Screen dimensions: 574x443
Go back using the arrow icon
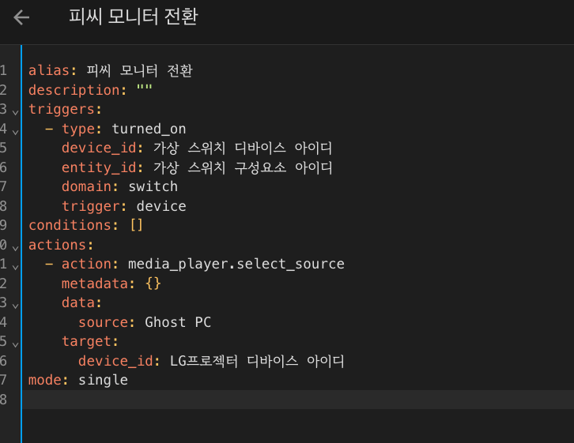coord(21,17)
